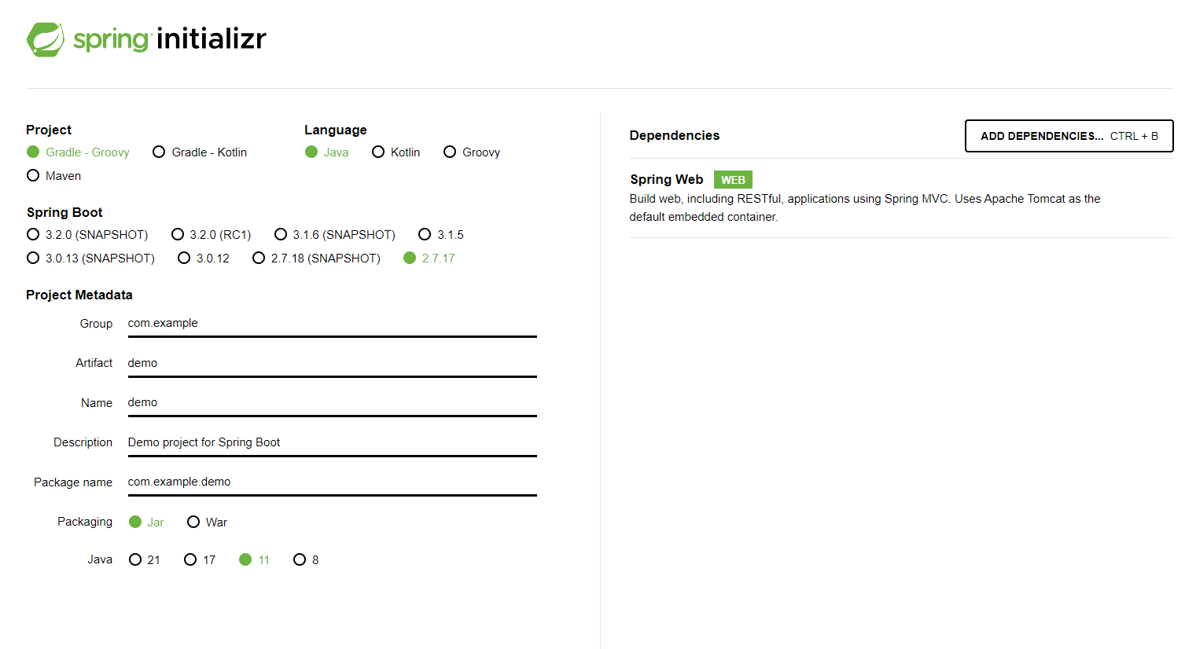The height and width of the screenshot is (649, 1196).
Task: Pick Java version 21
Action: point(145,560)
